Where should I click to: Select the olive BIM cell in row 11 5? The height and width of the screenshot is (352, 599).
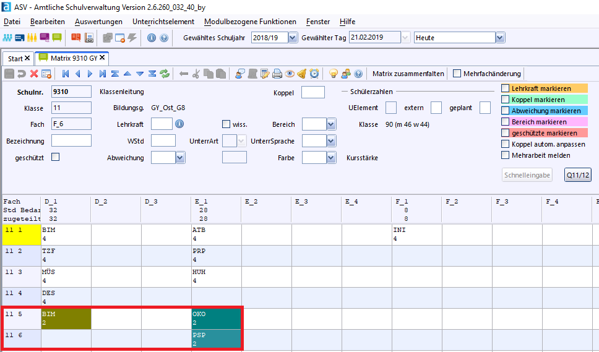point(66,319)
